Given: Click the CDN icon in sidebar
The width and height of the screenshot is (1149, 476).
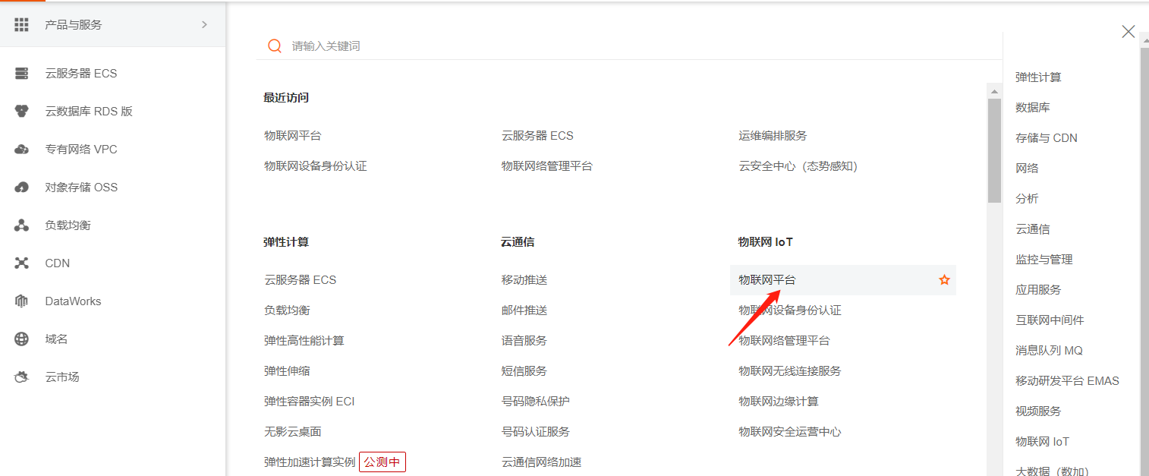Looking at the screenshot, I should point(21,263).
